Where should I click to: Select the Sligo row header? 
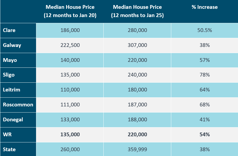click(x=9, y=75)
